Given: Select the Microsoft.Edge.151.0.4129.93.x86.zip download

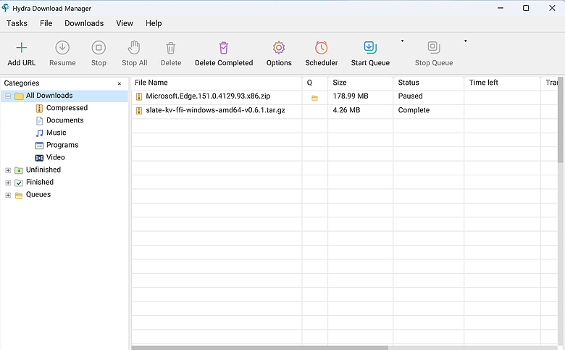Looking at the screenshot, I should click(x=208, y=96).
